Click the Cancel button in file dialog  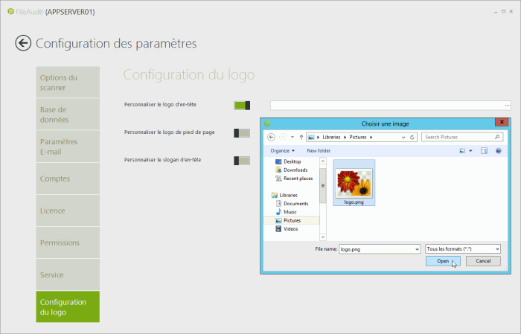coord(483,261)
